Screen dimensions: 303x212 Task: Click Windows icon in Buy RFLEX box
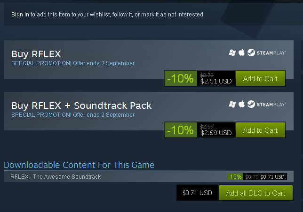(232, 53)
